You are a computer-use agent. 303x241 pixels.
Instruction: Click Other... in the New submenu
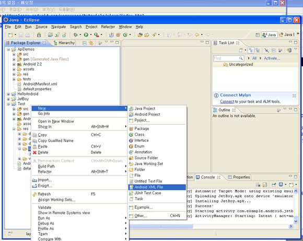tap(157, 216)
